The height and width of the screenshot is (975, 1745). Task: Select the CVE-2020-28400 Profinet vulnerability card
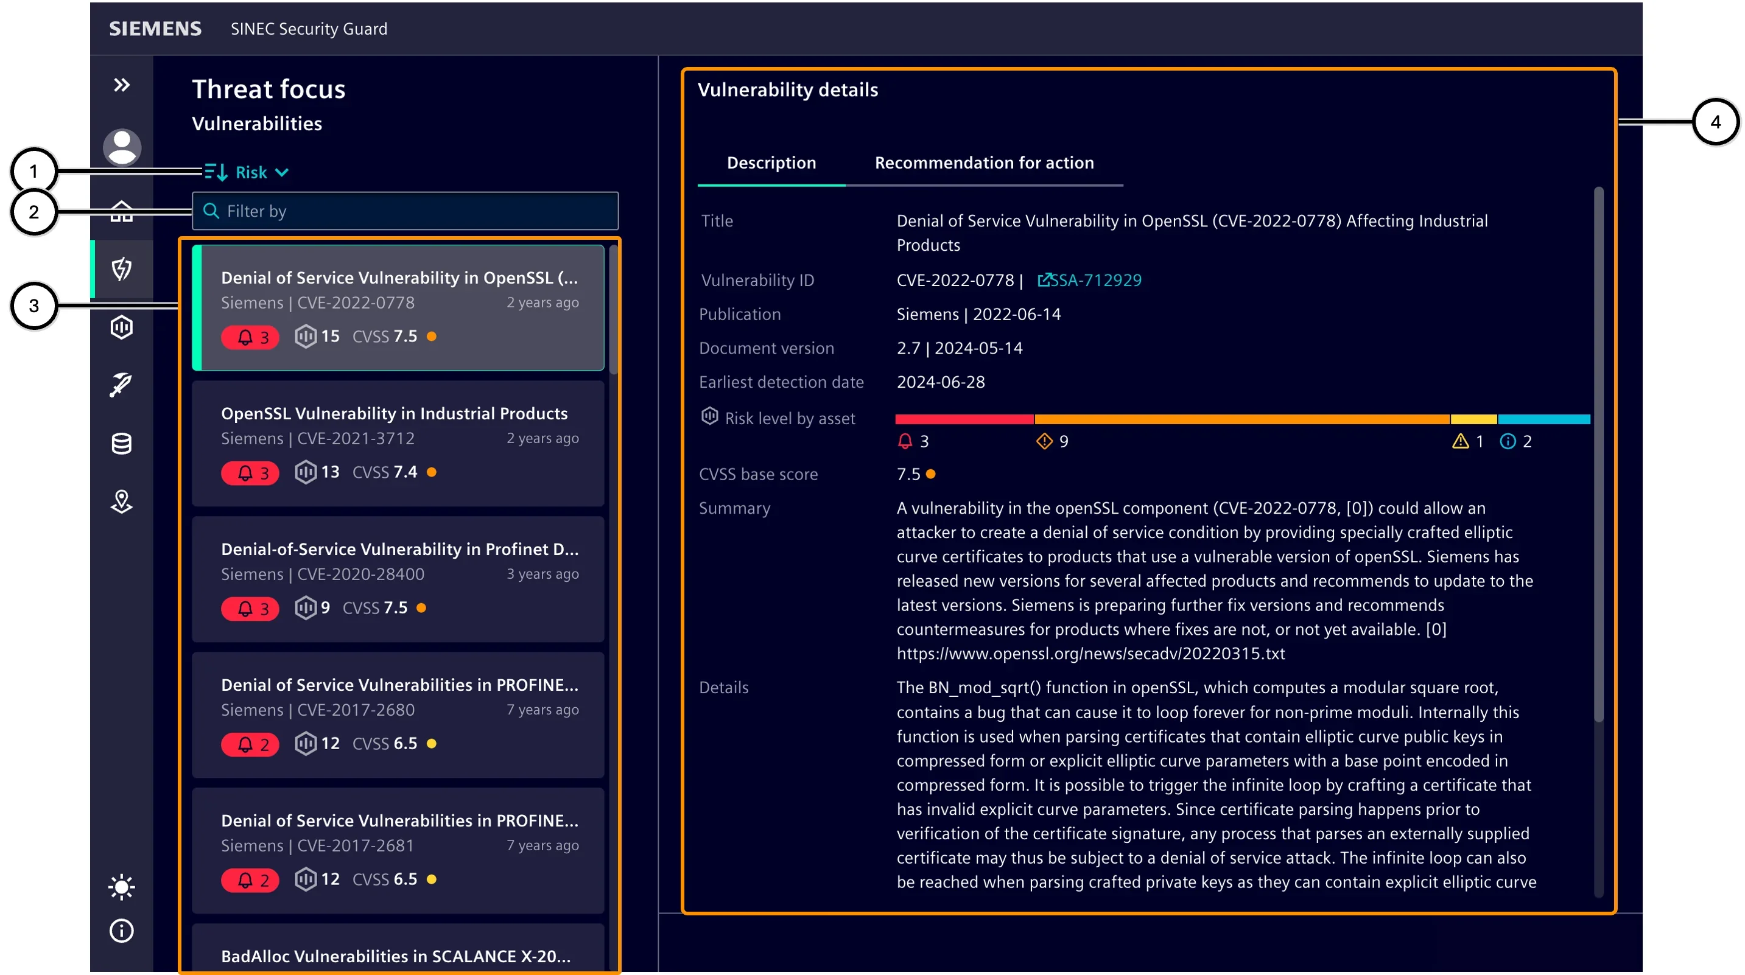[x=398, y=579]
